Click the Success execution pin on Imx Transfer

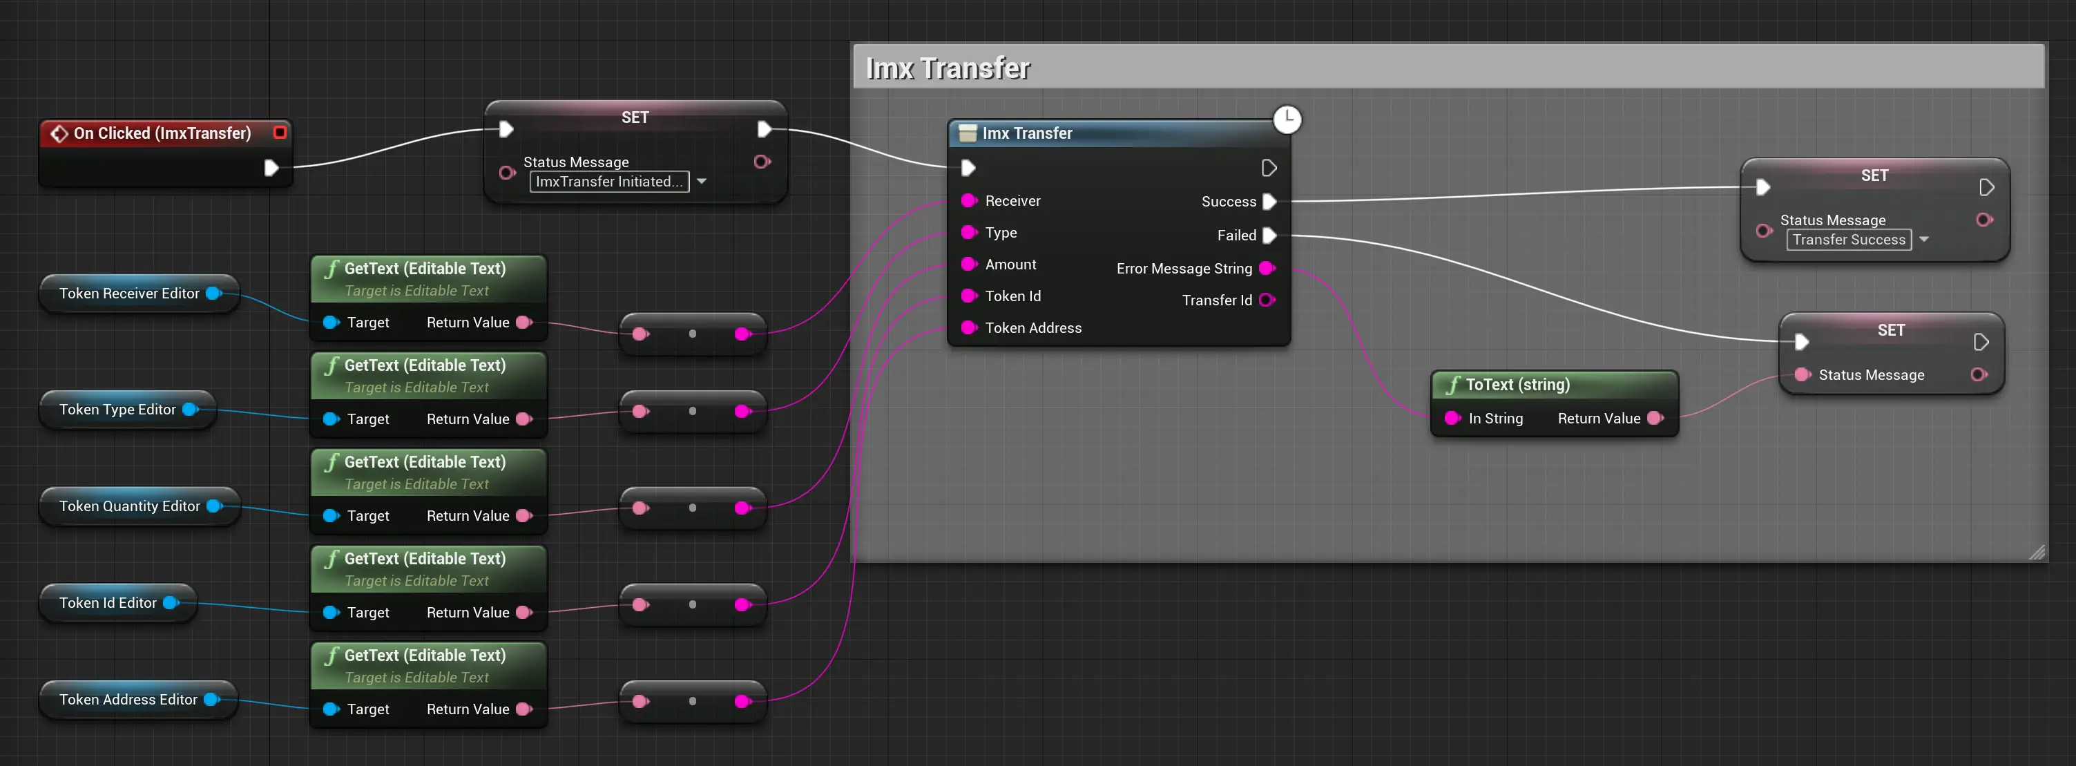pos(1271,202)
